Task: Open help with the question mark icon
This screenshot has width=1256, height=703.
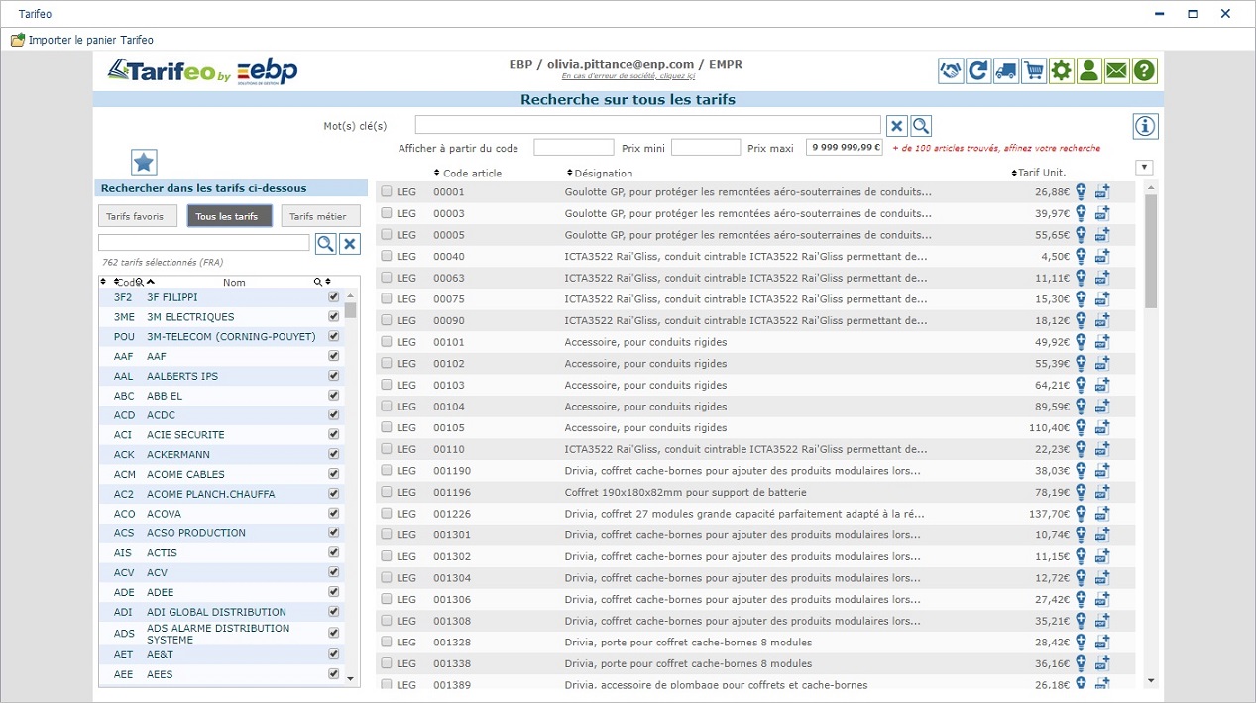Action: (x=1145, y=70)
